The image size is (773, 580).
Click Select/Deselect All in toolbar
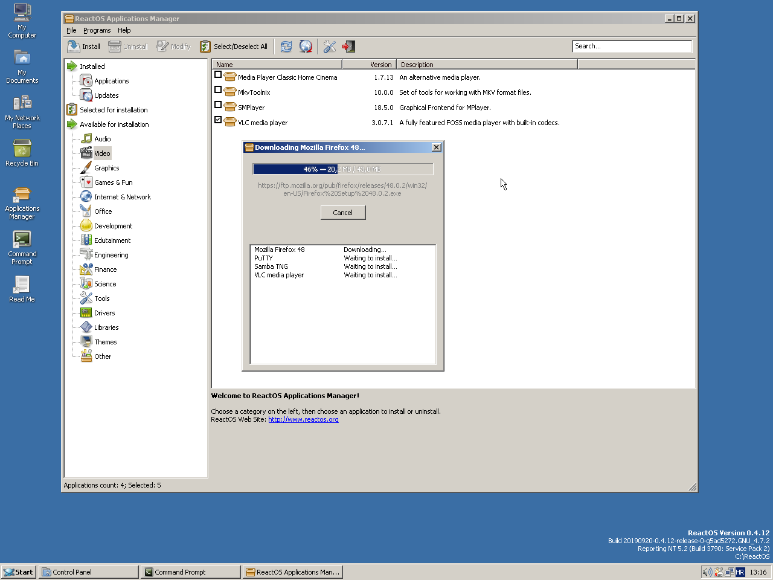coord(234,47)
